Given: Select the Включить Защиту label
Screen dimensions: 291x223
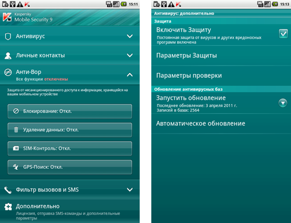Looking at the screenshot, I should click(183, 30).
